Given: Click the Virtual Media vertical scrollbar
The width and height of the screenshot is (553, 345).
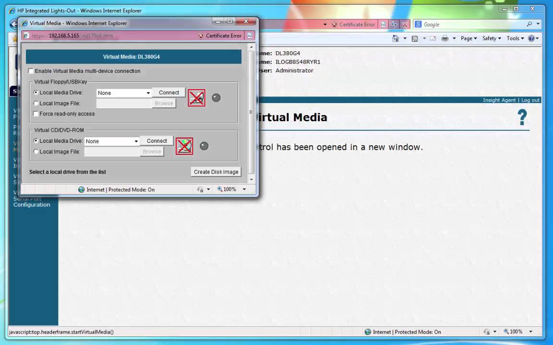Looking at the screenshot, I should [252, 112].
